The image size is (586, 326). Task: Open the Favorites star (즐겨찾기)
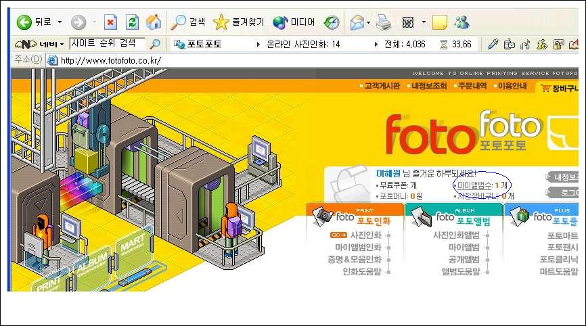(x=221, y=22)
